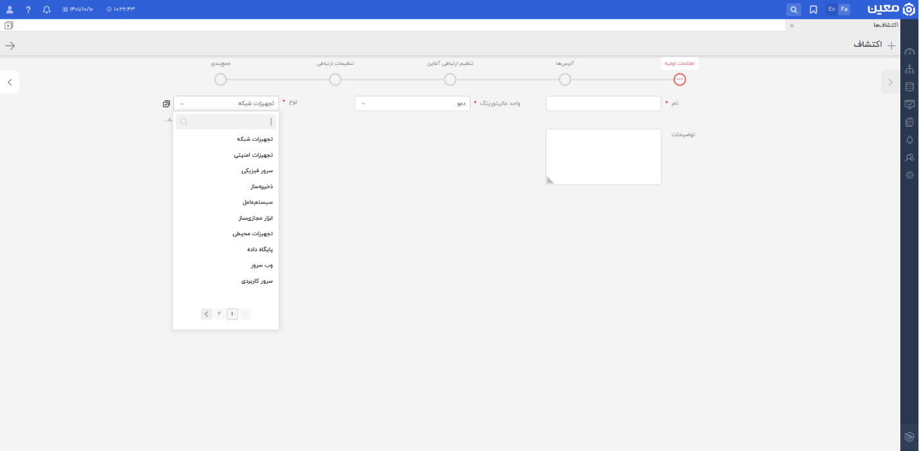
Task: Open notifications bell in top bar
Action: (x=46, y=10)
